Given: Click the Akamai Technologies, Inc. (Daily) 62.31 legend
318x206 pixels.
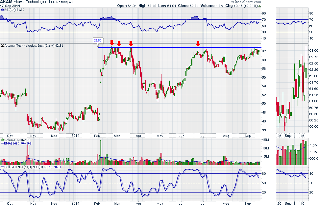Looking at the screenshot, I should [34, 46].
